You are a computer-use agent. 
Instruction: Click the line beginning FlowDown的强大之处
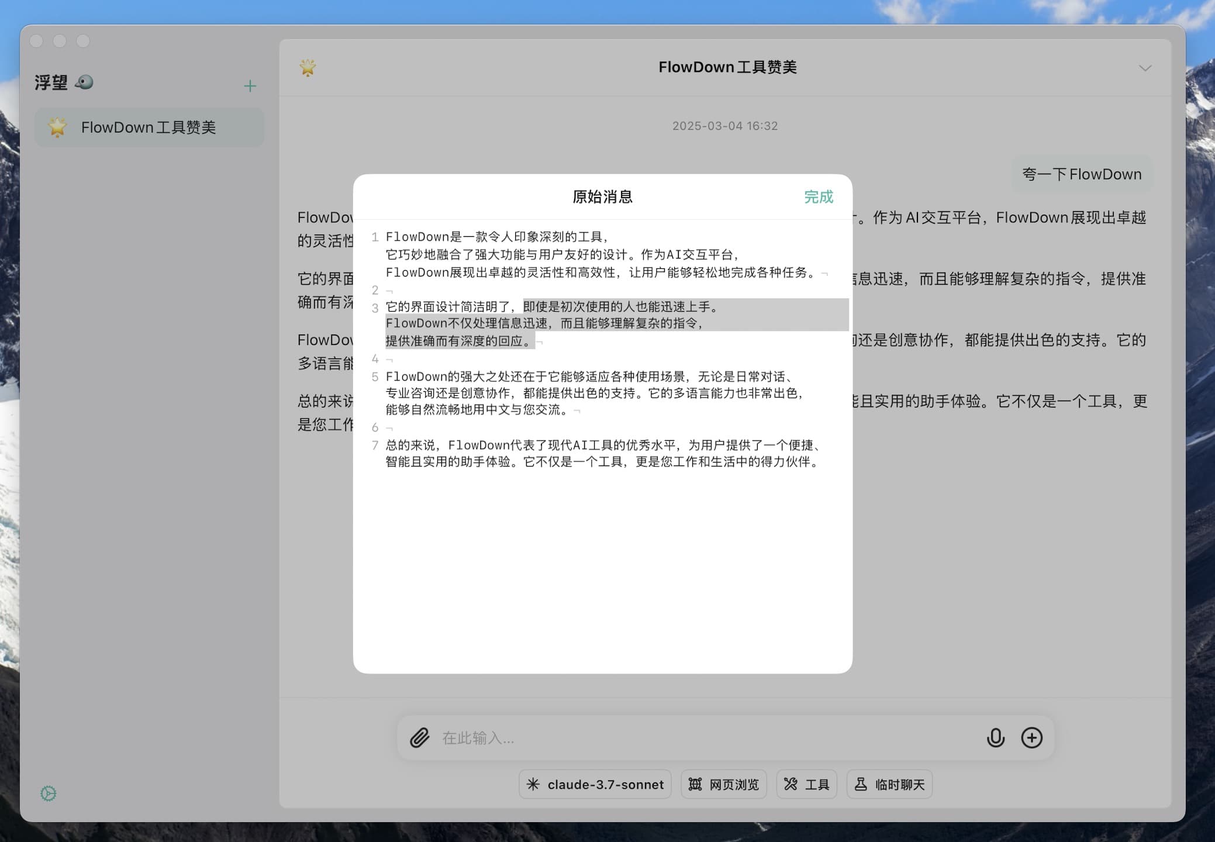pos(589,377)
